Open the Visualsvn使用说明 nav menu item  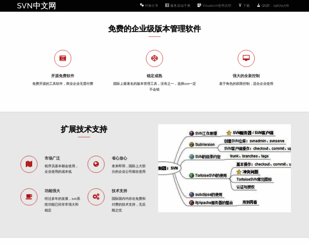(x=214, y=6)
